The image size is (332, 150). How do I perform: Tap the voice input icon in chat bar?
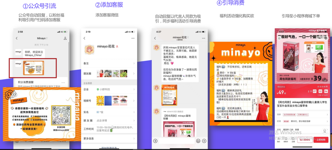point(156,141)
